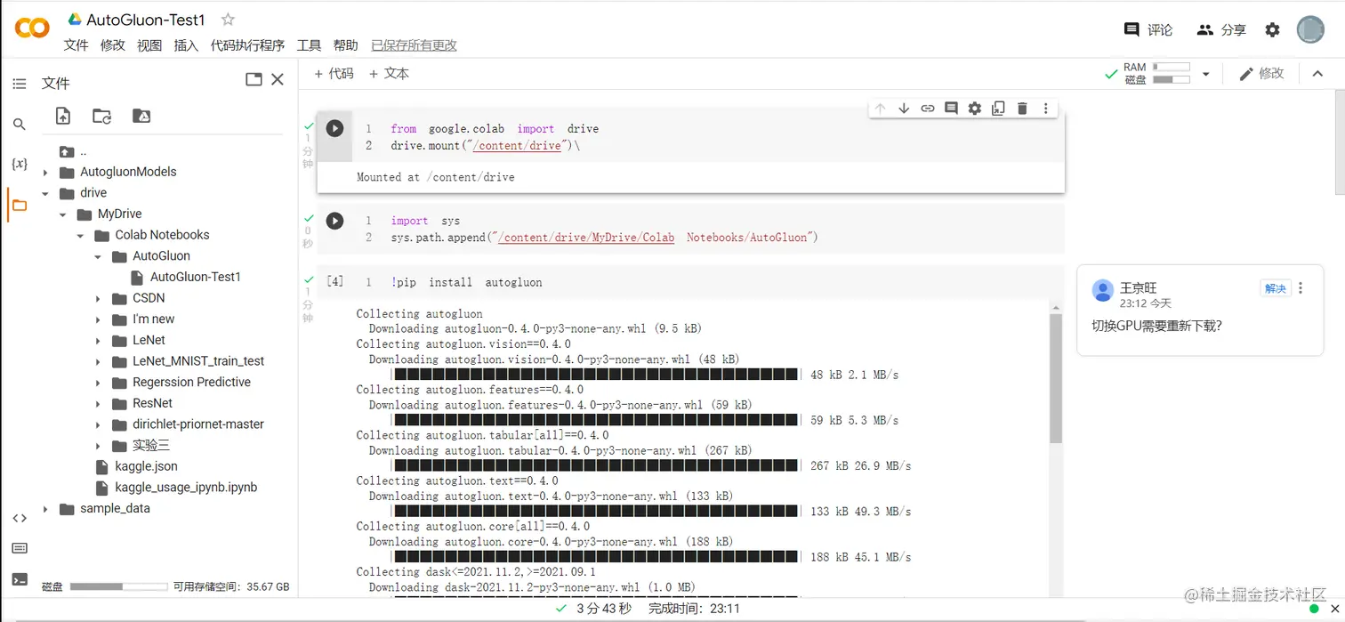1345x622 pixels.
Task: Open the 代码执行程序 menu
Action: point(247,45)
